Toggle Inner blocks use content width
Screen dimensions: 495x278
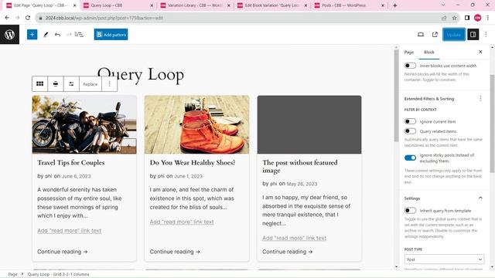point(410,66)
